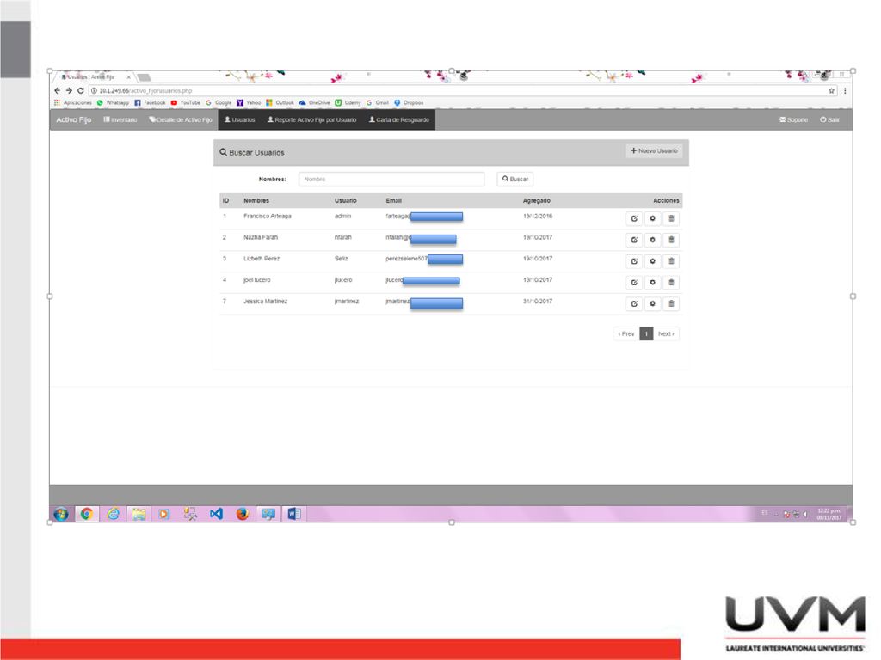The image size is (881, 660).
Task: Open Chrome from the taskbar
Action: pyautogui.click(x=87, y=514)
